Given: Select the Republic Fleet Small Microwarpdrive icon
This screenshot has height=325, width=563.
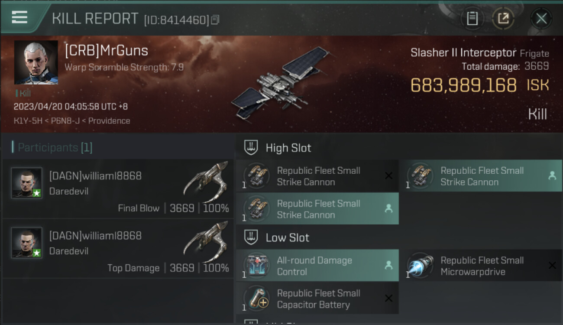Looking at the screenshot, I should point(421,266).
